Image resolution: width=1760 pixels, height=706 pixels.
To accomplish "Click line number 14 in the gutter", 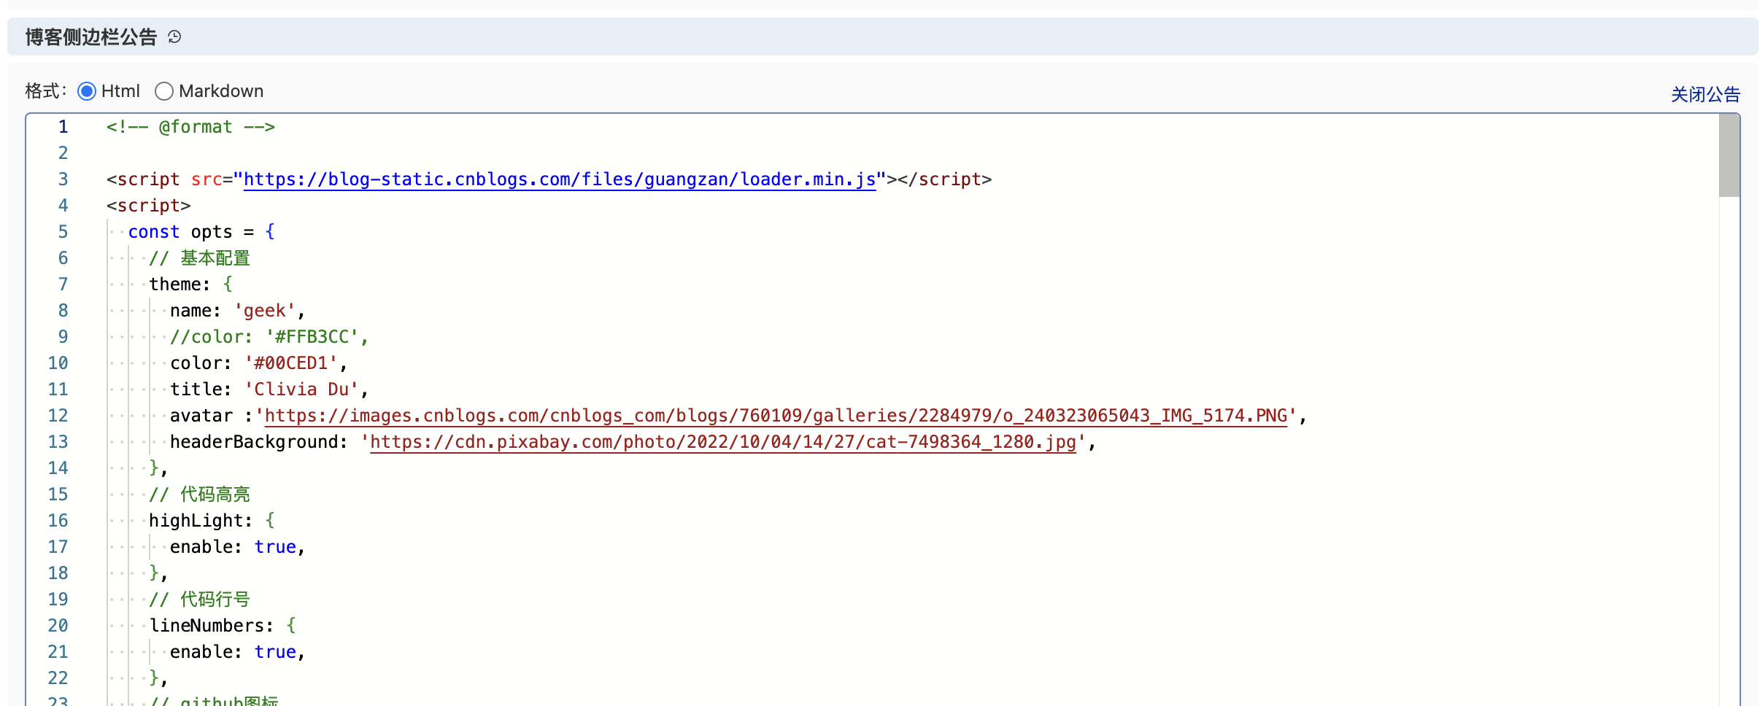I will click(x=58, y=468).
